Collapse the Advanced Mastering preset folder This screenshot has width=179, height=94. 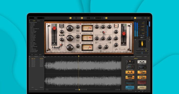tap(29, 22)
